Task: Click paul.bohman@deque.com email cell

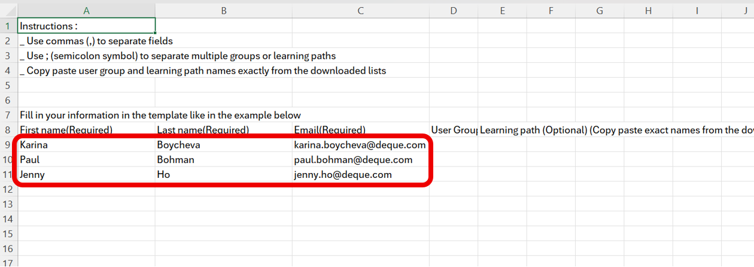Action: point(360,160)
